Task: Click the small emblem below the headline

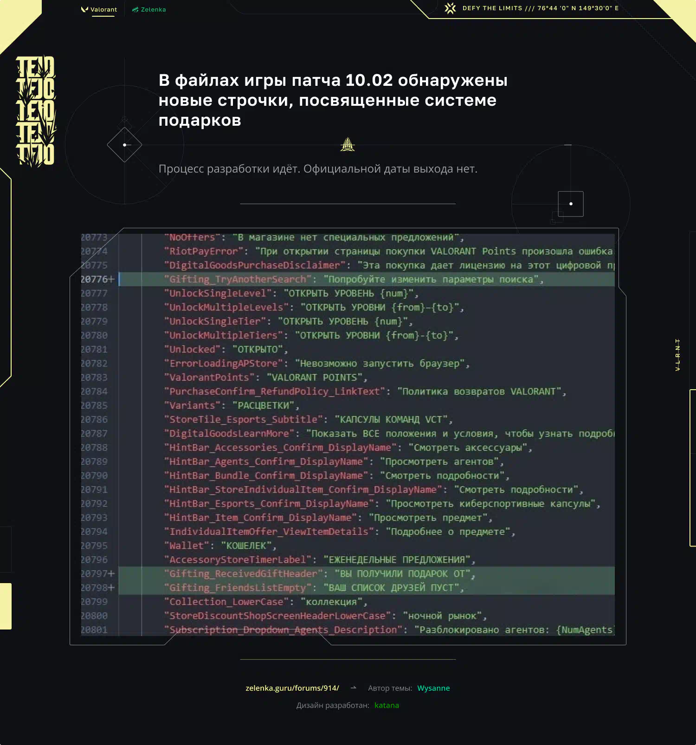Action: coord(348,145)
